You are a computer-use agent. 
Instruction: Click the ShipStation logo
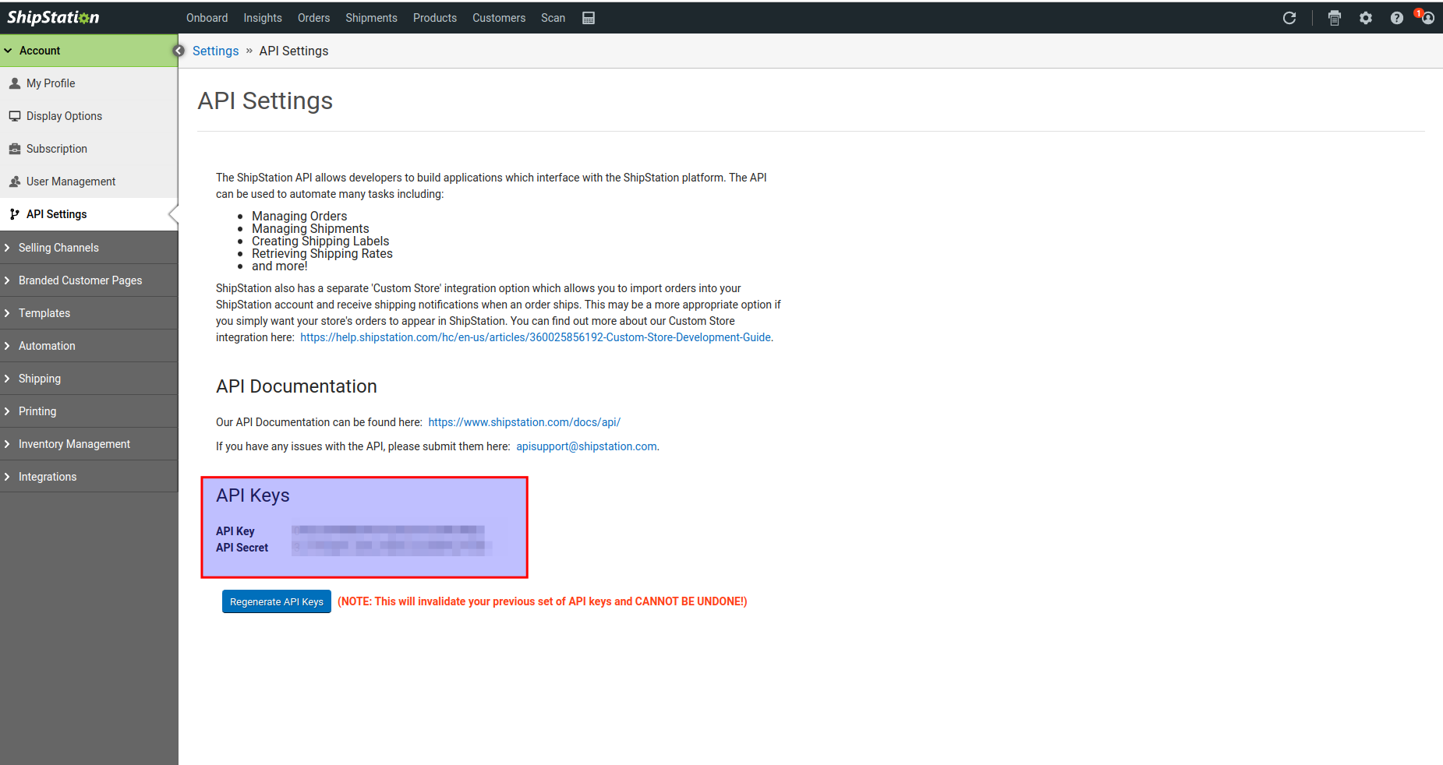click(x=53, y=17)
